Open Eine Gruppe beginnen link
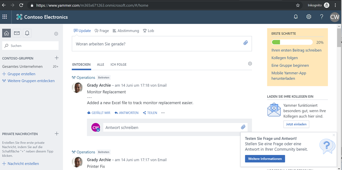 290,65
